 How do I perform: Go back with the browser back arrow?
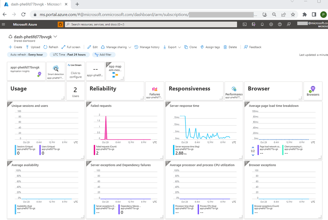point(5,14)
